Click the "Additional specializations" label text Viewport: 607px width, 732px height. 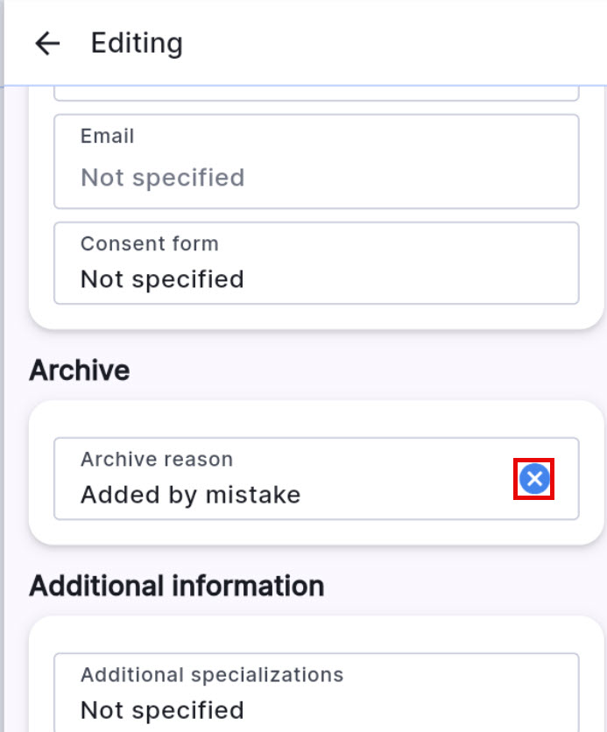[x=211, y=674]
